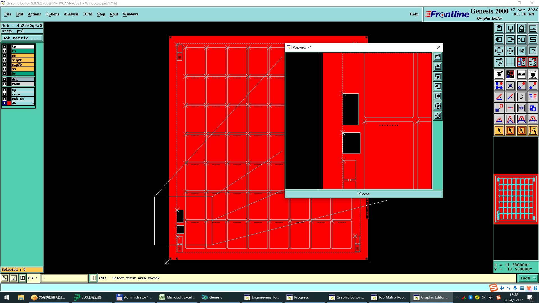The image size is (539, 303).
Task: Open the Analysis menu
Action: click(71, 14)
